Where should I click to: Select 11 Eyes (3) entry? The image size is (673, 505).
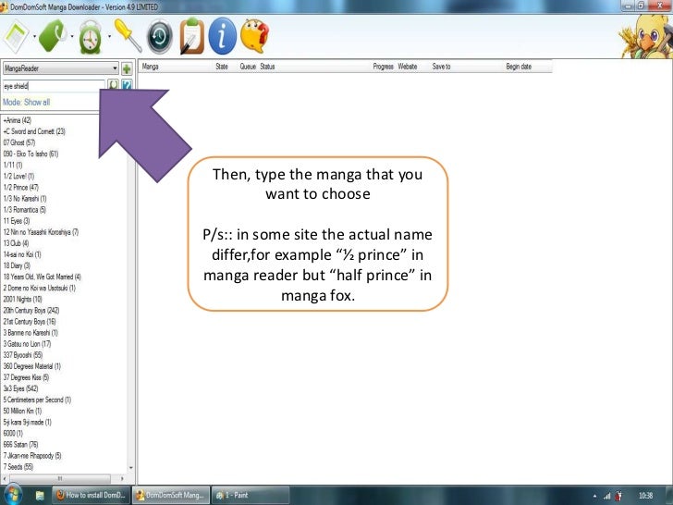coord(17,221)
